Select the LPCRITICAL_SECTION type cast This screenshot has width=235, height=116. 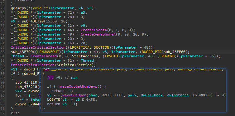(x=89, y=47)
